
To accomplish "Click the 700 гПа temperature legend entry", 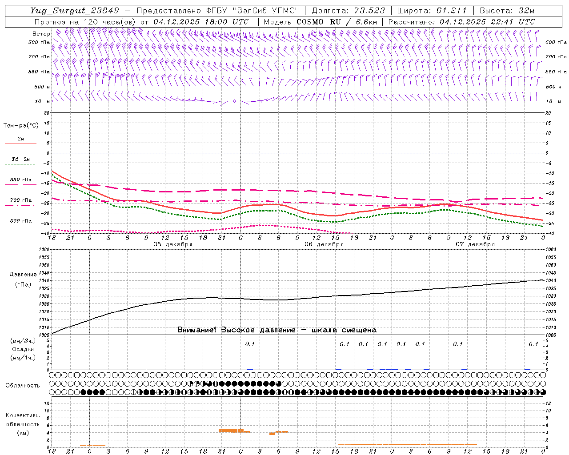I will (21, 200).
